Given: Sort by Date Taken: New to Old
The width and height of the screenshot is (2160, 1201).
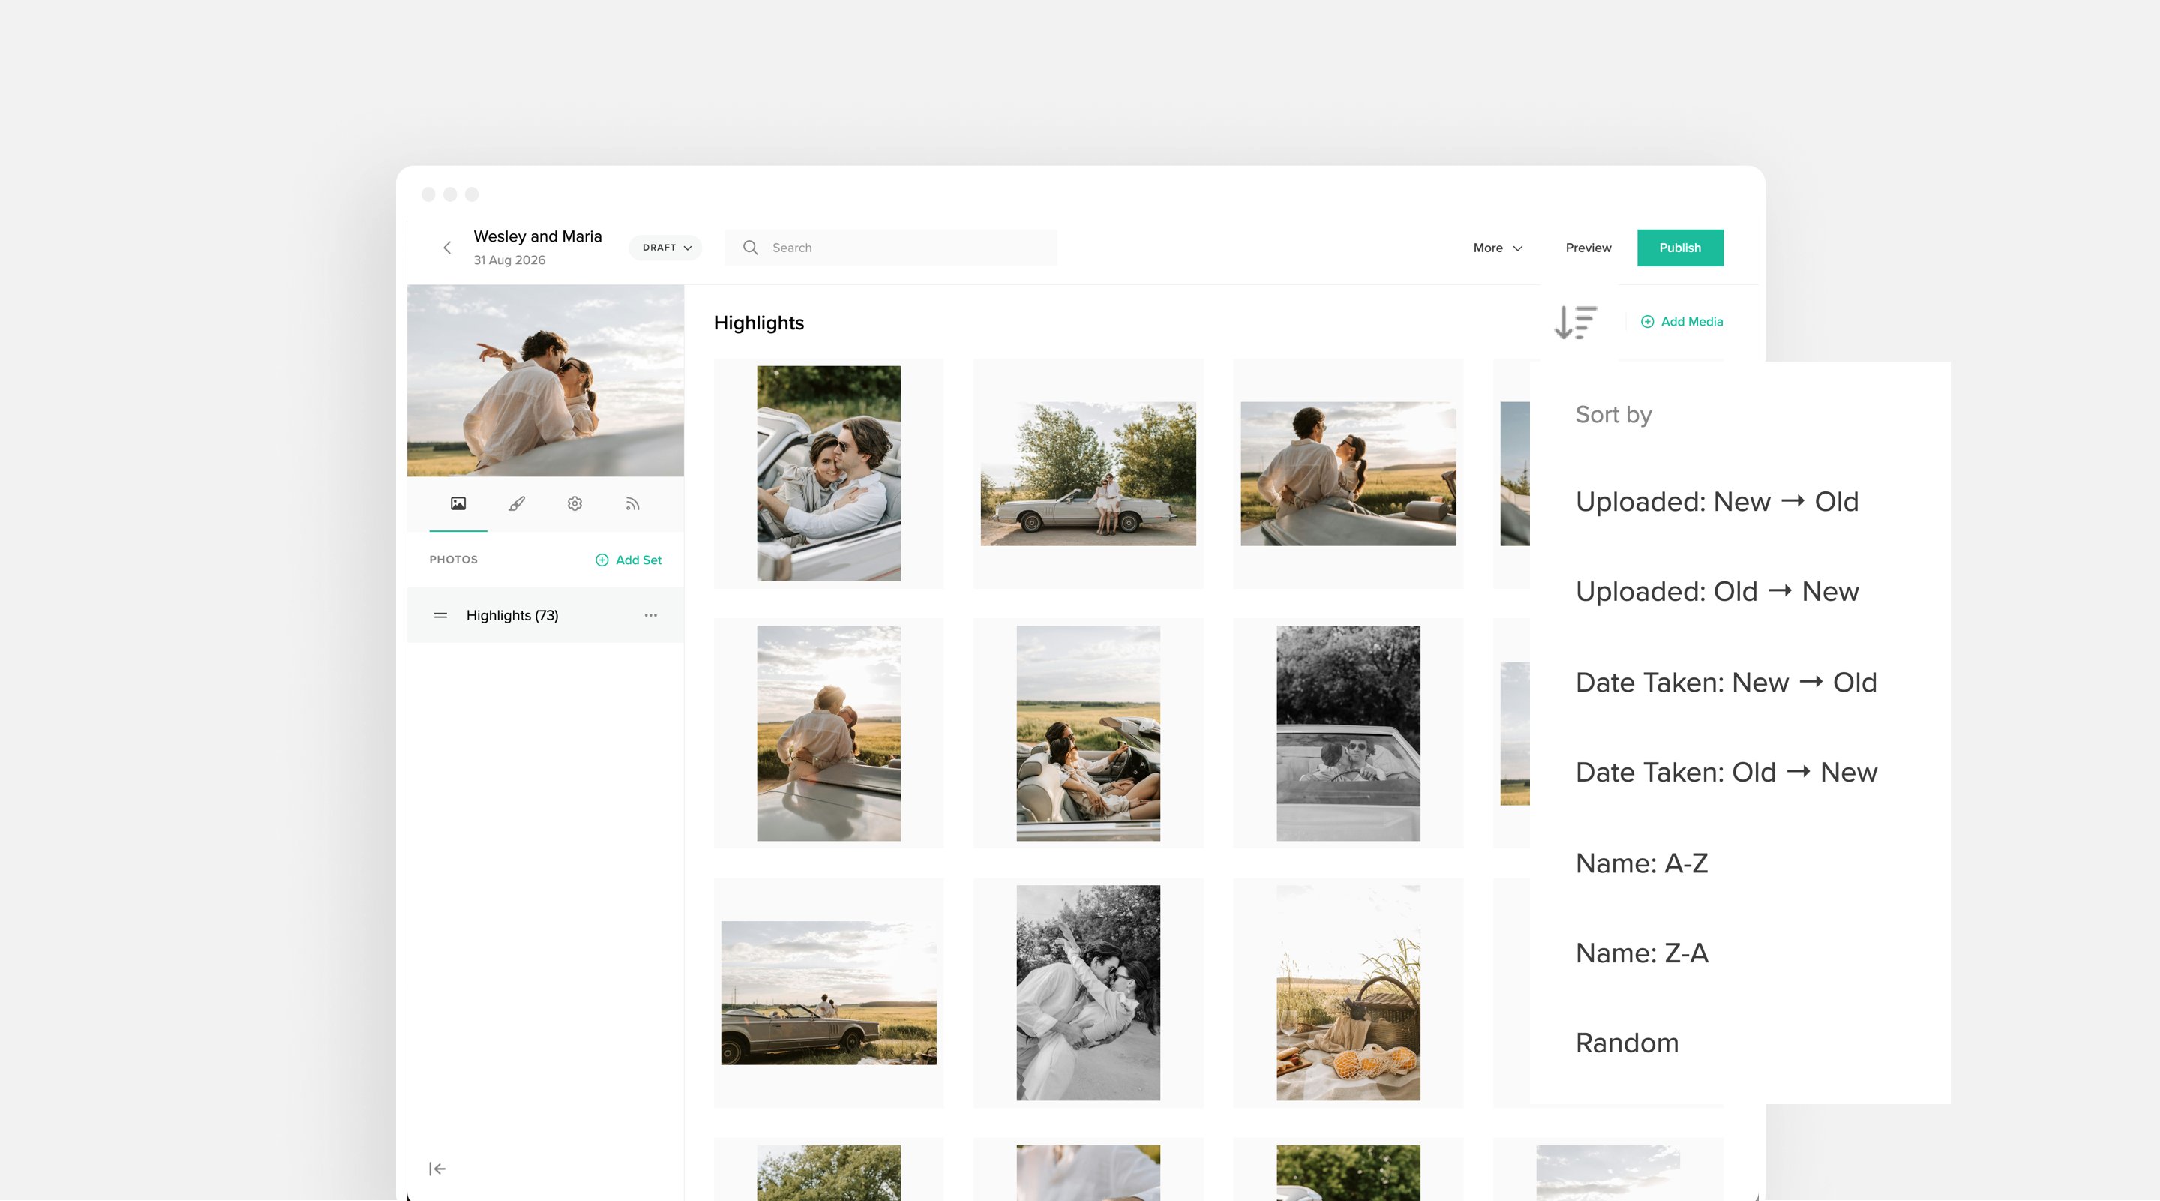Looking at the screenshot, I should 1726,682.
